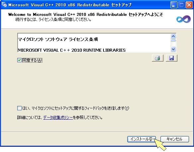Minimize the setup window
Screen dimensions: 194x152
pos(173,5)
